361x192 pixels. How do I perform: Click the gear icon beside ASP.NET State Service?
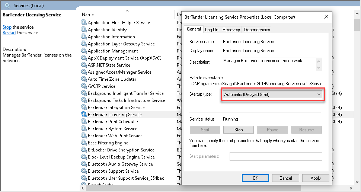click(84, 65)
